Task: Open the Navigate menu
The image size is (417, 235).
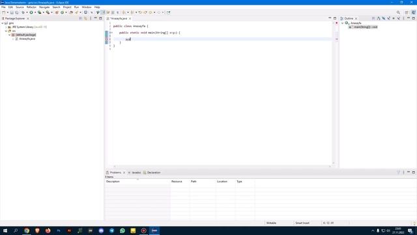Action: [44, 7]
